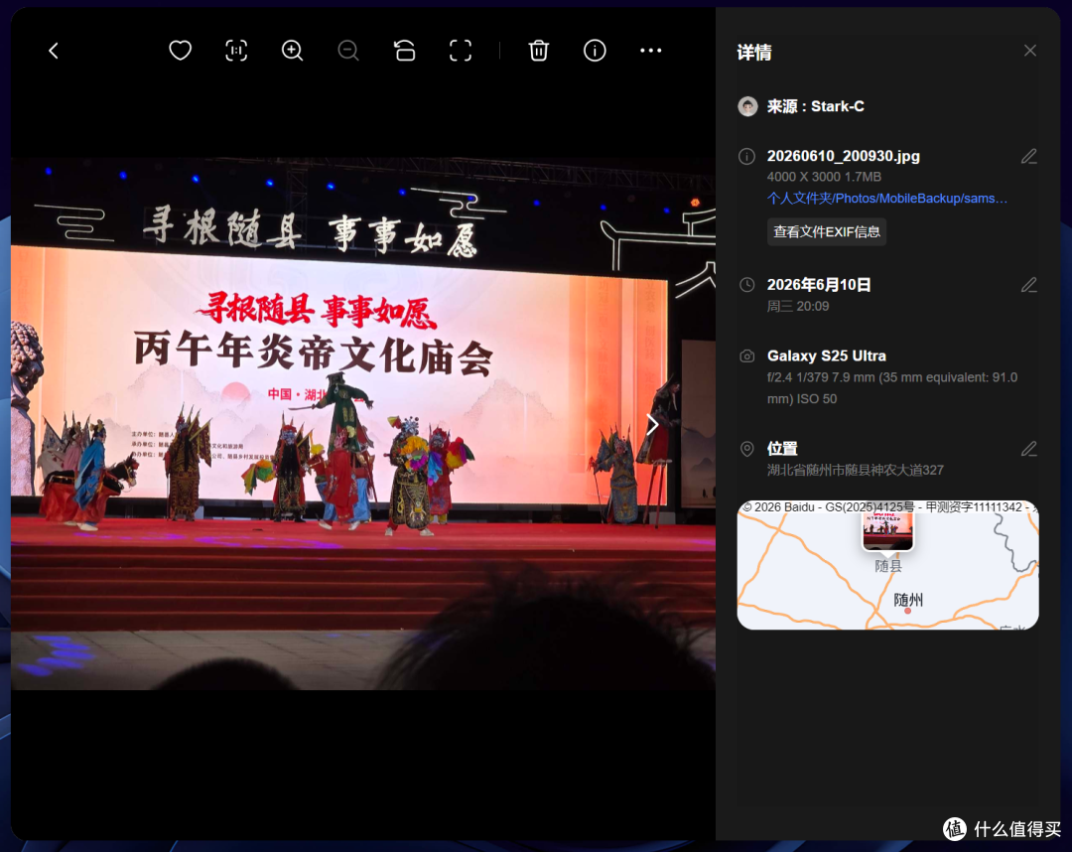1072x852 pixels.
Task: Open the more options menu
Action: [651, 51]
